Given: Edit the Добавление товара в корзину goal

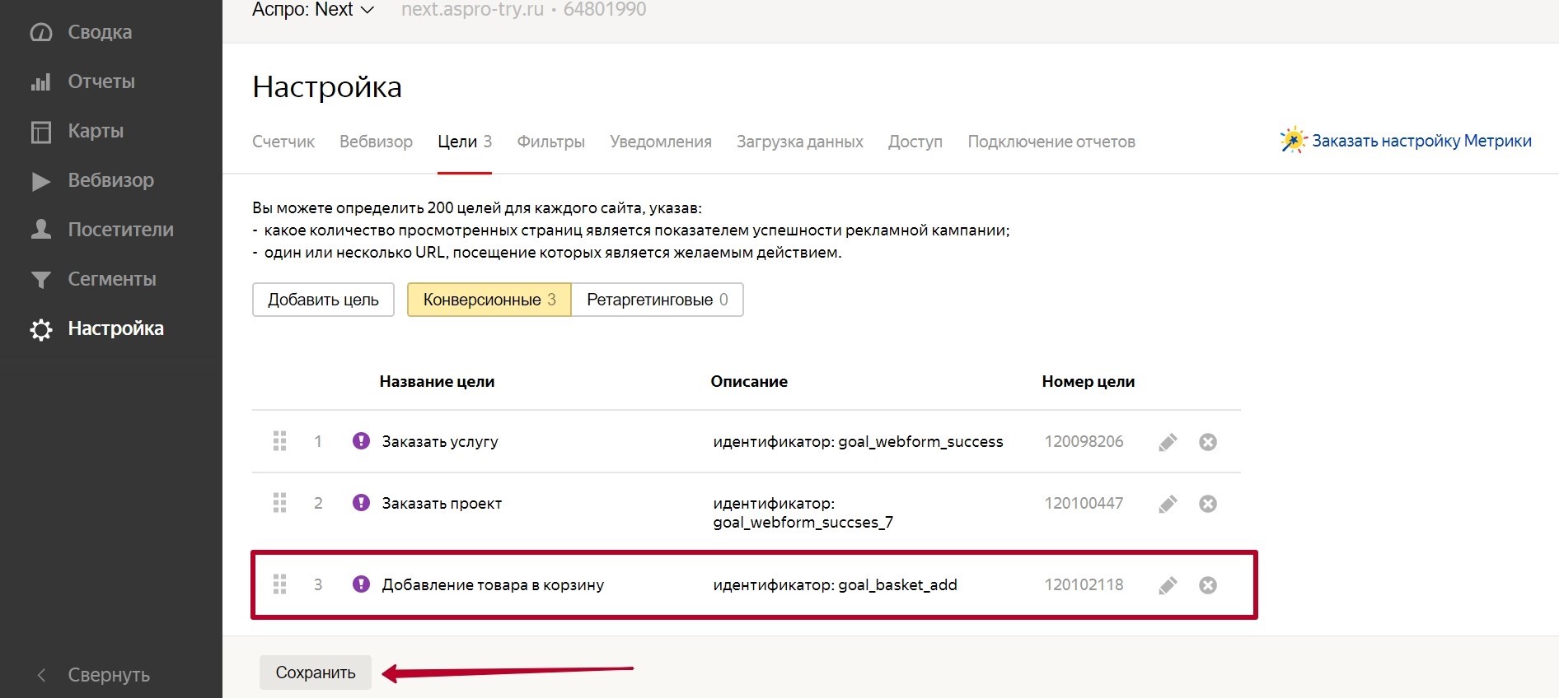Looking at the screenshot, I should pos(1168,585).
